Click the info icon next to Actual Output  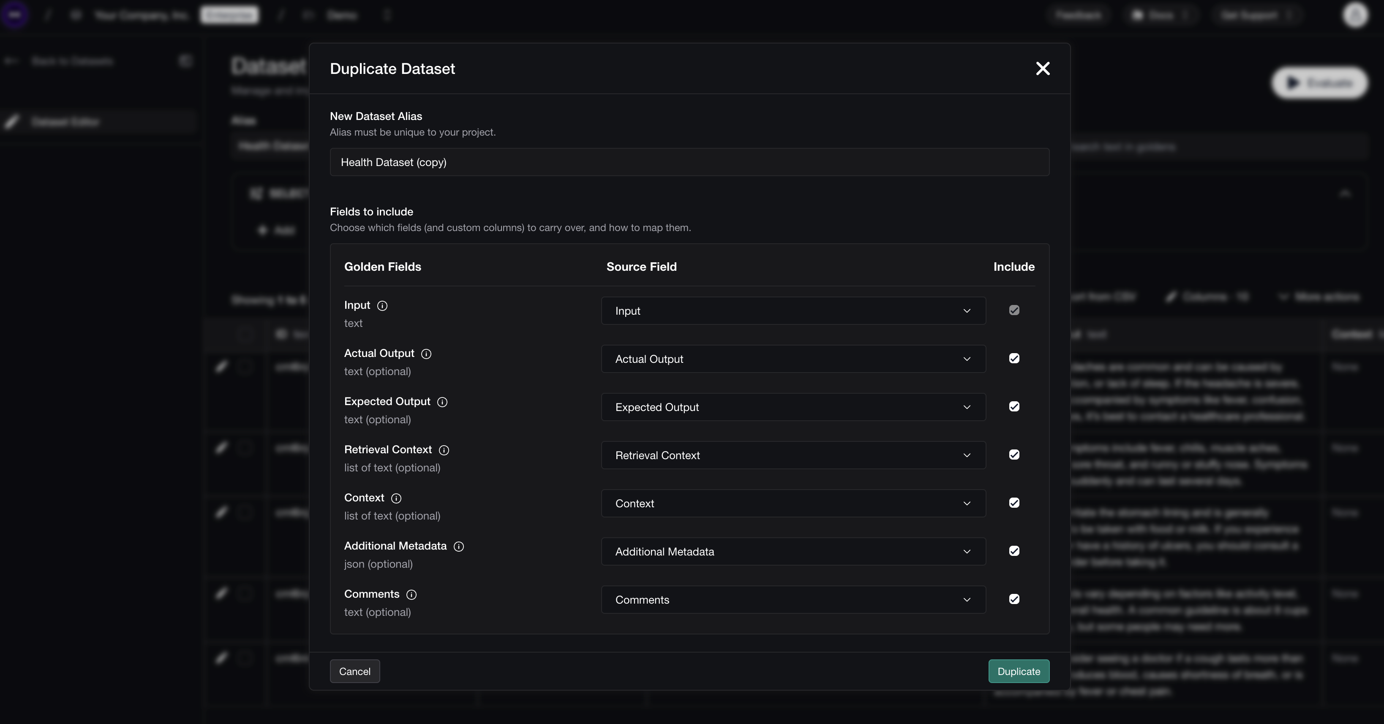(426, 354)
